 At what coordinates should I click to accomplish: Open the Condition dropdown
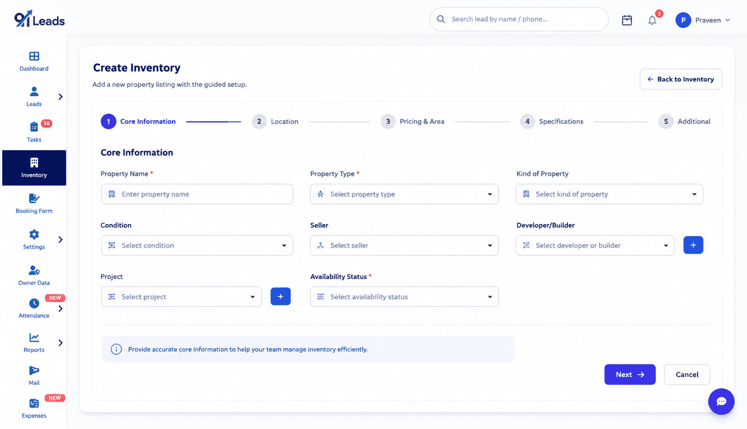pos(197,245)
